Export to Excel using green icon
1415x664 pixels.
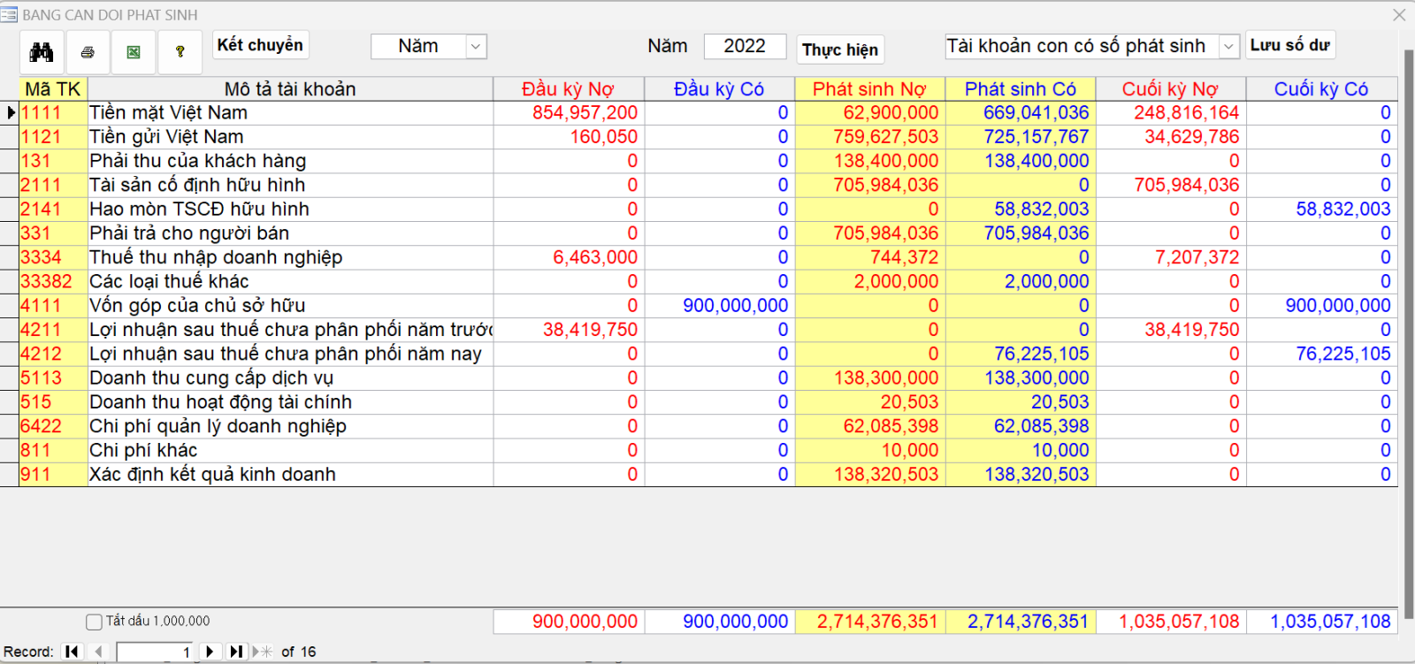[134, 52]
